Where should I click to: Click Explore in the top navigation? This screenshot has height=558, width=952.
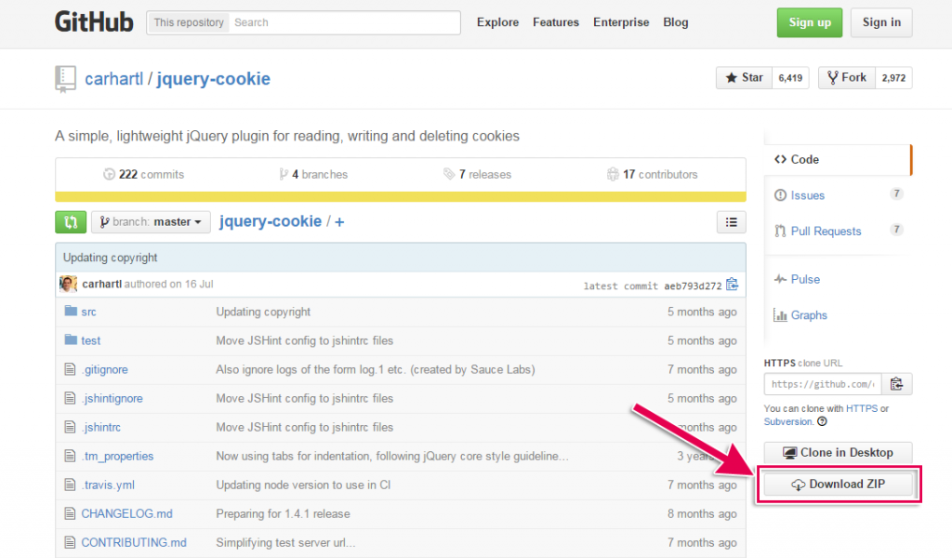497,21
